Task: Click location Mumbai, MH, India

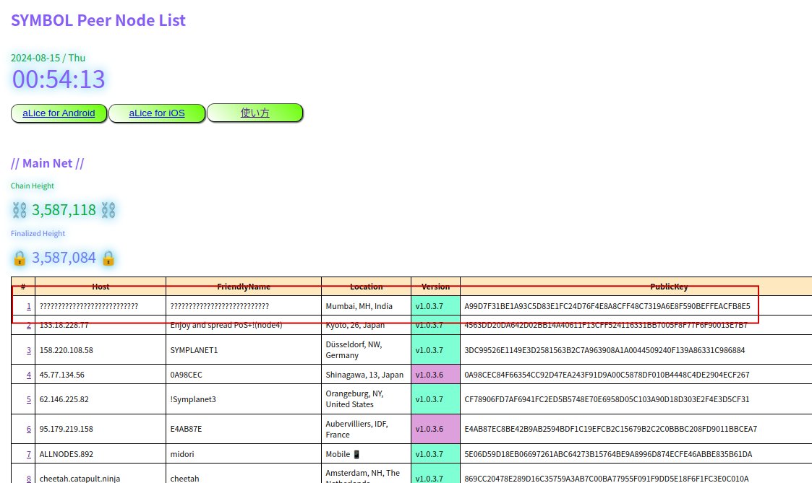Action: [359, 306]
